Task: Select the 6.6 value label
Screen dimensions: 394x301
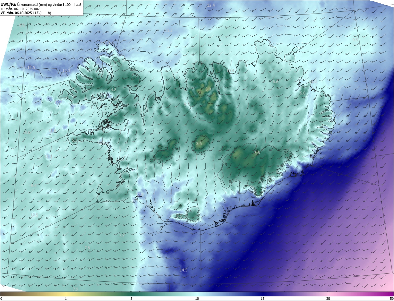Action: [x=275, y=82]
